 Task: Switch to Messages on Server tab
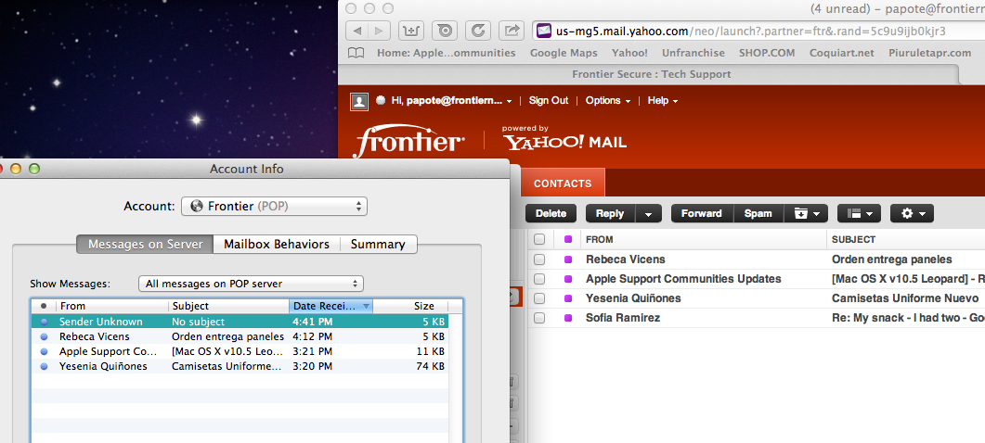pos(145,244)
